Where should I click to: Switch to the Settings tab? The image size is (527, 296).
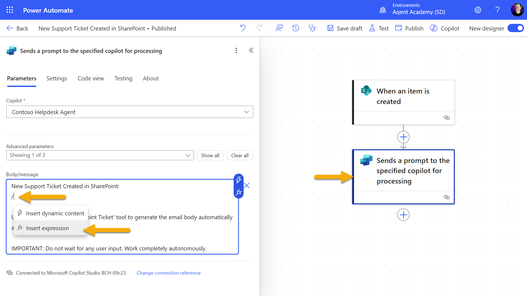pyautogui.click(x=57, y=78)
